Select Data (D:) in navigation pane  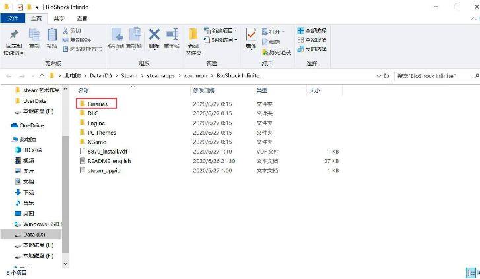tap(30, 235)
